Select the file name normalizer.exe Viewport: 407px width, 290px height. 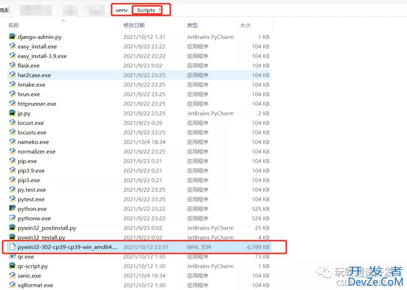[x=37, y=152]
